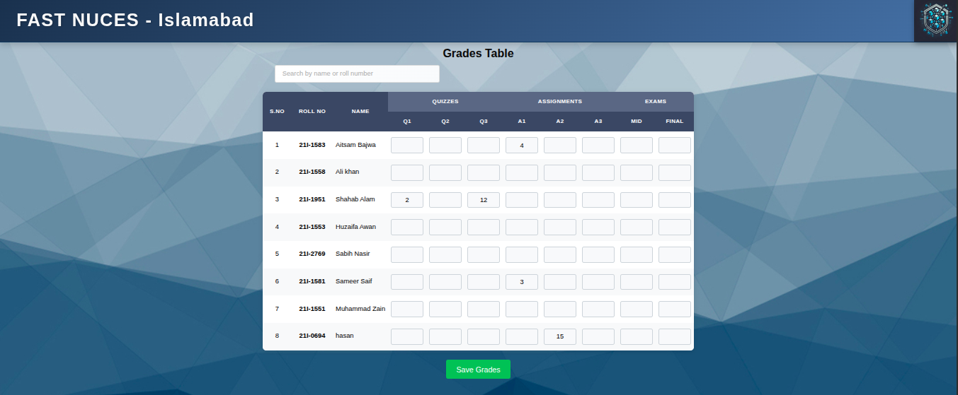Click the Q3 column header
Screen dimensions: 958x395
tap(484, 122)
